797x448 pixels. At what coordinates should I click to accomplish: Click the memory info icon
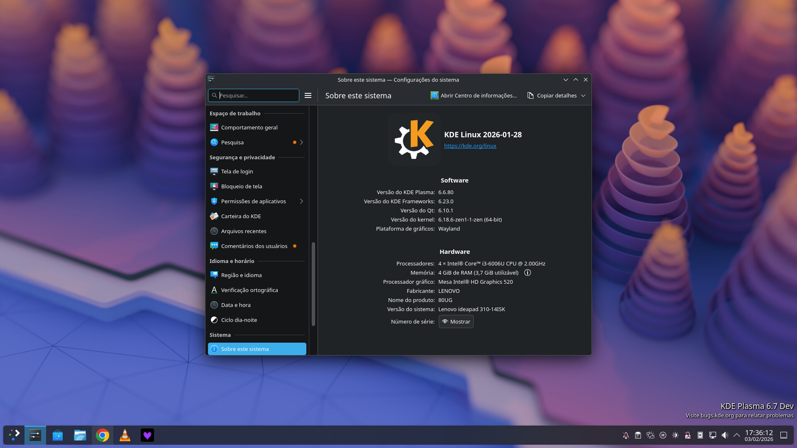pyautogui.click(x=528, y=273)
